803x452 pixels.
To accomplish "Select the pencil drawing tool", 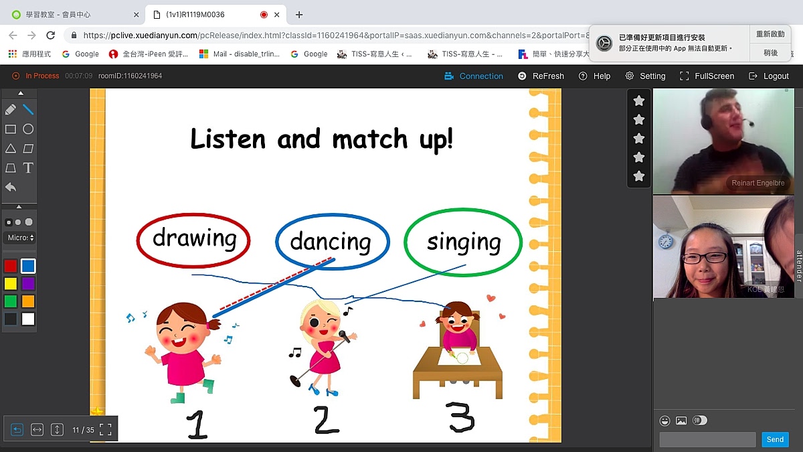I will tap(11, 109).
